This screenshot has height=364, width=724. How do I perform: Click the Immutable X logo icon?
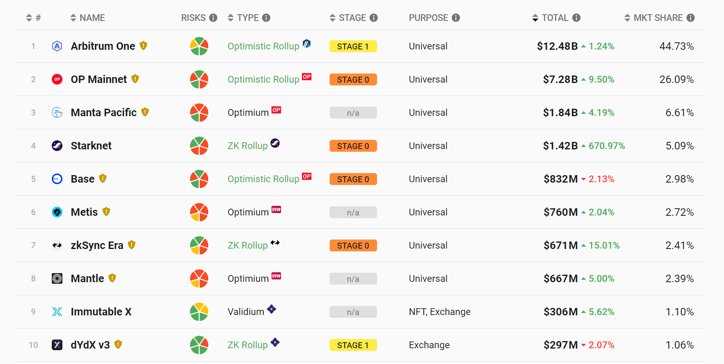tap(57, 312)
